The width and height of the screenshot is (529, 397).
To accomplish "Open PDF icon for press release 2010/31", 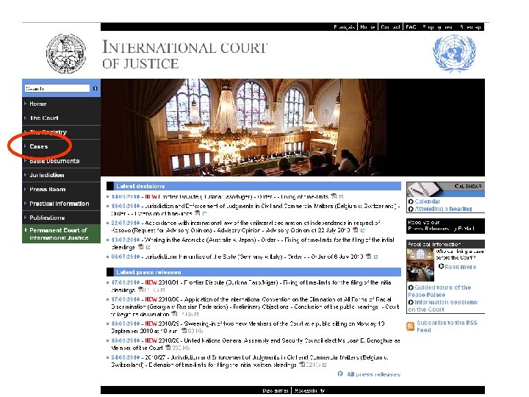I will pos(140,290).
